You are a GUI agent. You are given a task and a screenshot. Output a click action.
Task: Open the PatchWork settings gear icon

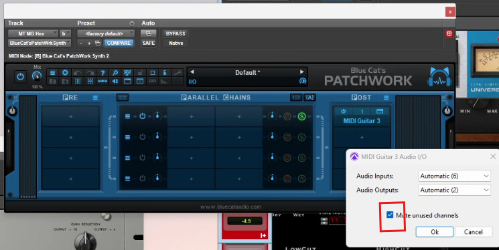click(65, 73)
